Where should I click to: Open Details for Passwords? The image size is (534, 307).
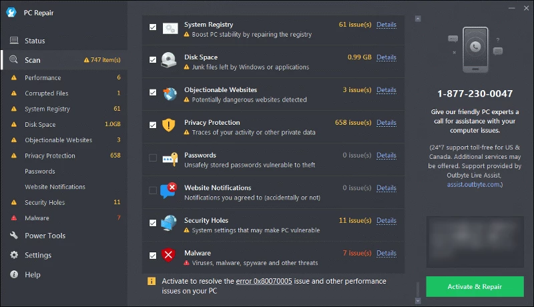pyautogui.click(x=386, y=156)
